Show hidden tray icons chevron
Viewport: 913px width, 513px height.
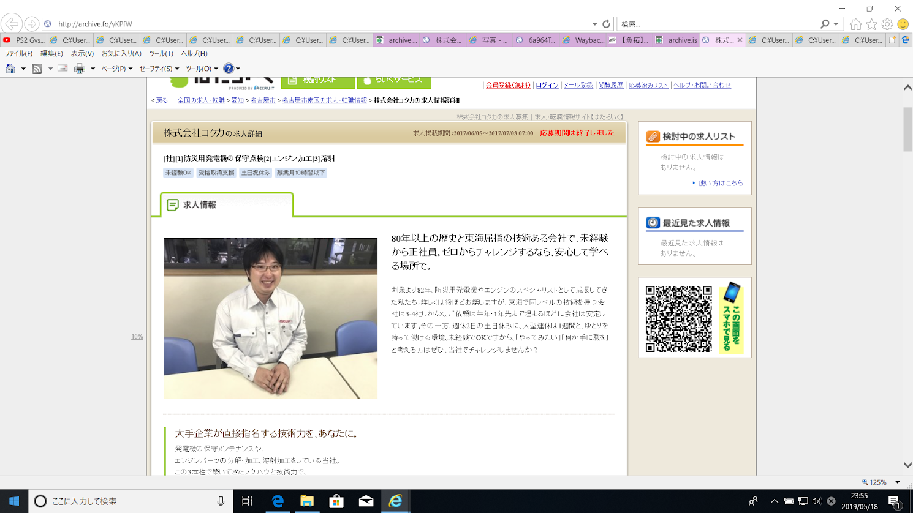pos(775,501)
